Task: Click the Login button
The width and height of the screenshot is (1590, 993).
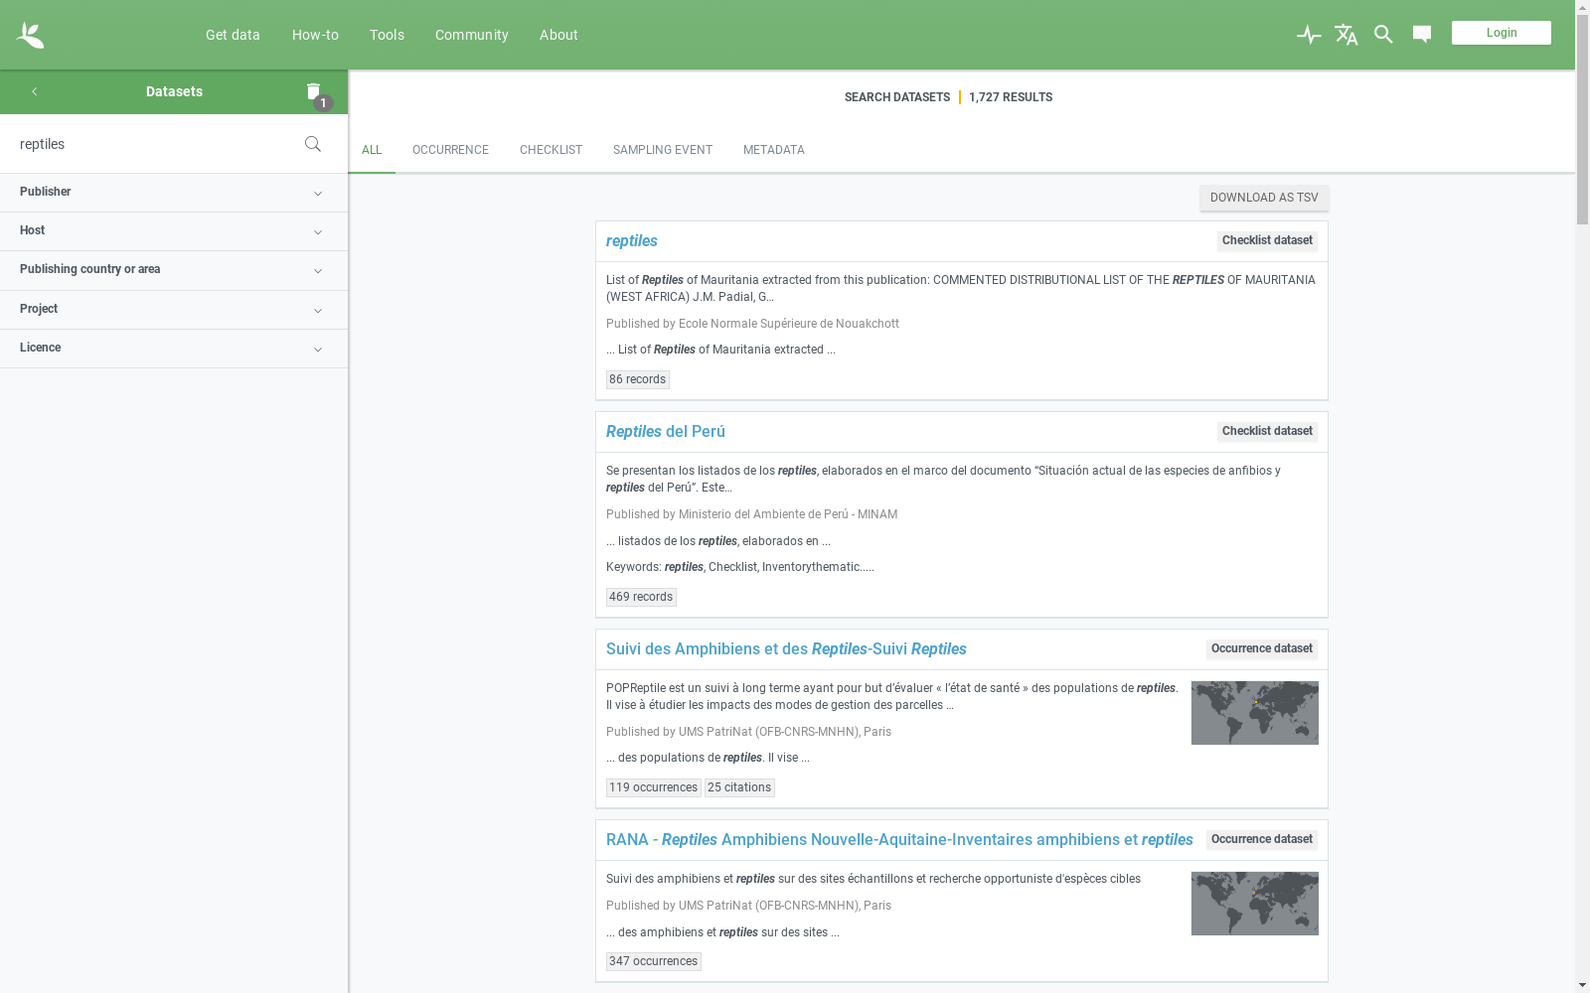Action: (1501, 33)
